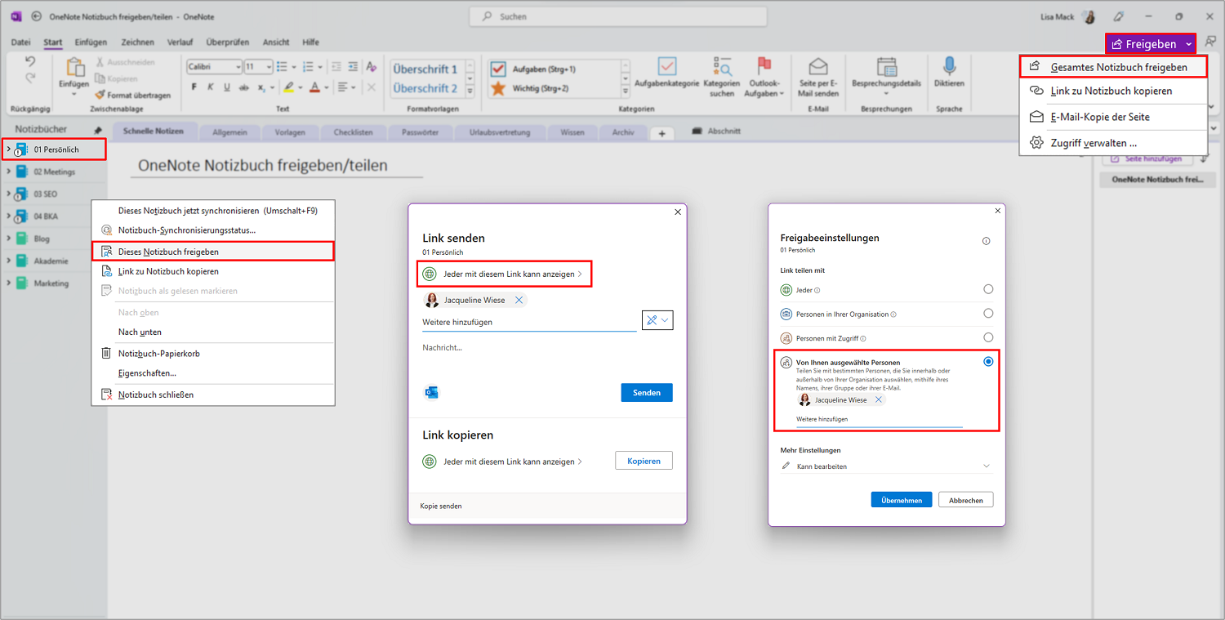
Task: Choose Notizbuch schließen in context menu
Action: point(212,395)
